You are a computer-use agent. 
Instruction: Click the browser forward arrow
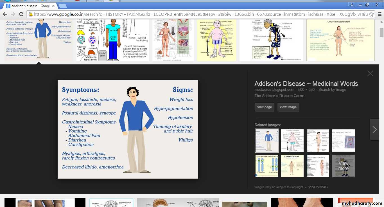point(13,14)
